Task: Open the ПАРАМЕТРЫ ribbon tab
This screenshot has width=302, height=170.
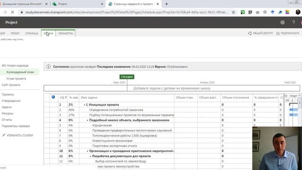Action: click(66, 33)
